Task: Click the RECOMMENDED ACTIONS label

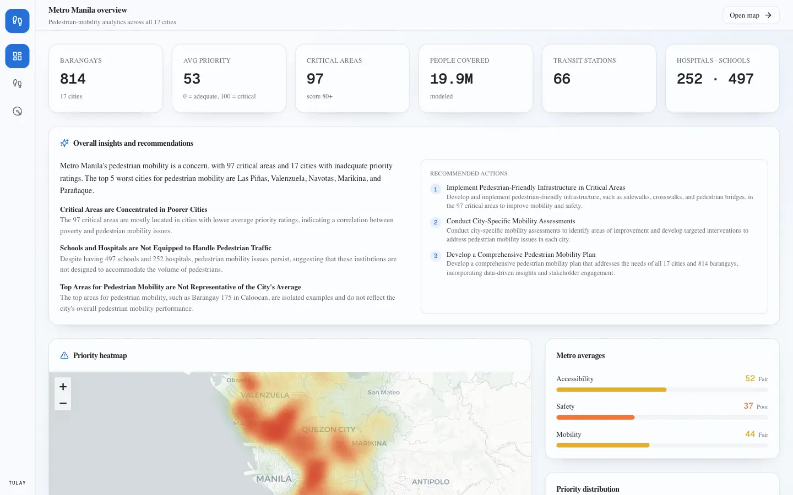Action: 469,173
